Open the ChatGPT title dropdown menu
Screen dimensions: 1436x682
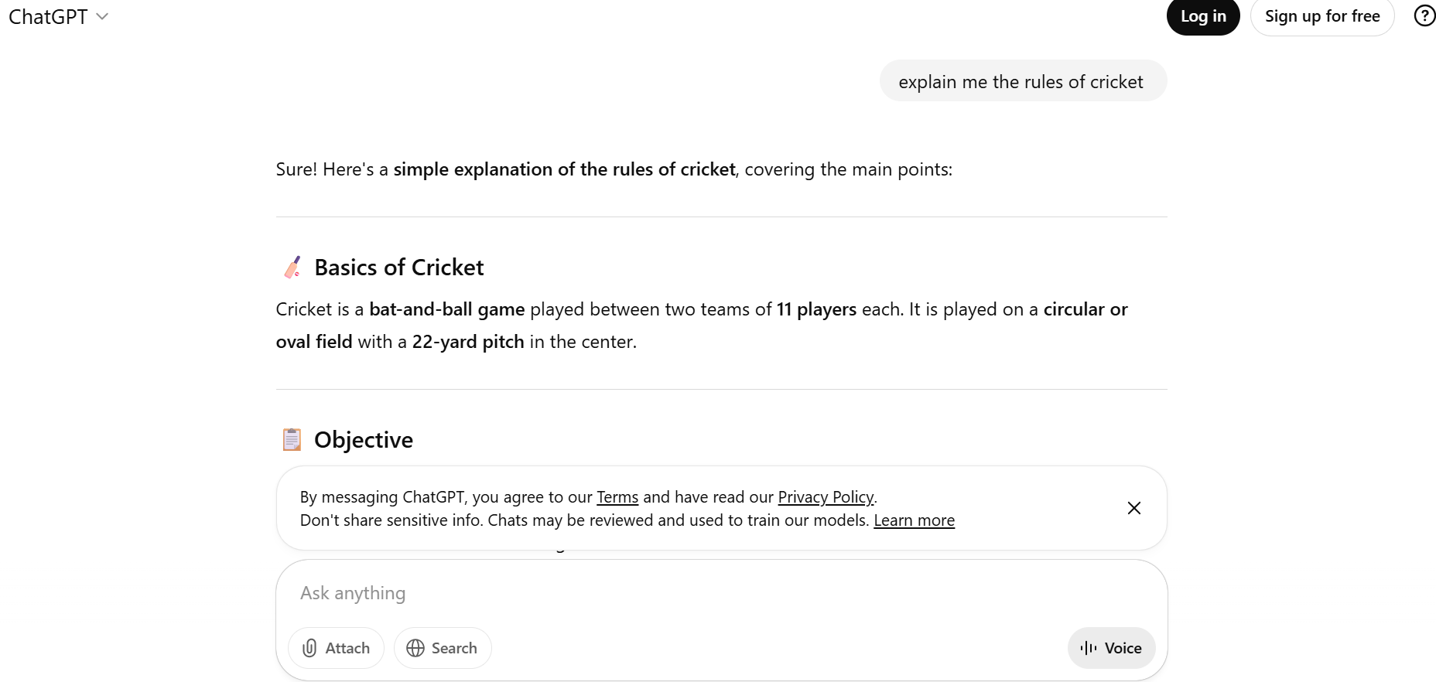pos(58,16)
